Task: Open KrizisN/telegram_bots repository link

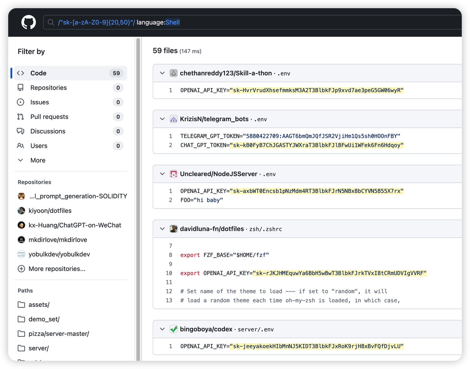Action: point(214,119)
